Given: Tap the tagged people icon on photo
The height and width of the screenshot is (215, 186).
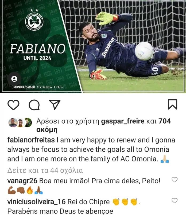Looking at the screenshot, I should 14,79.
